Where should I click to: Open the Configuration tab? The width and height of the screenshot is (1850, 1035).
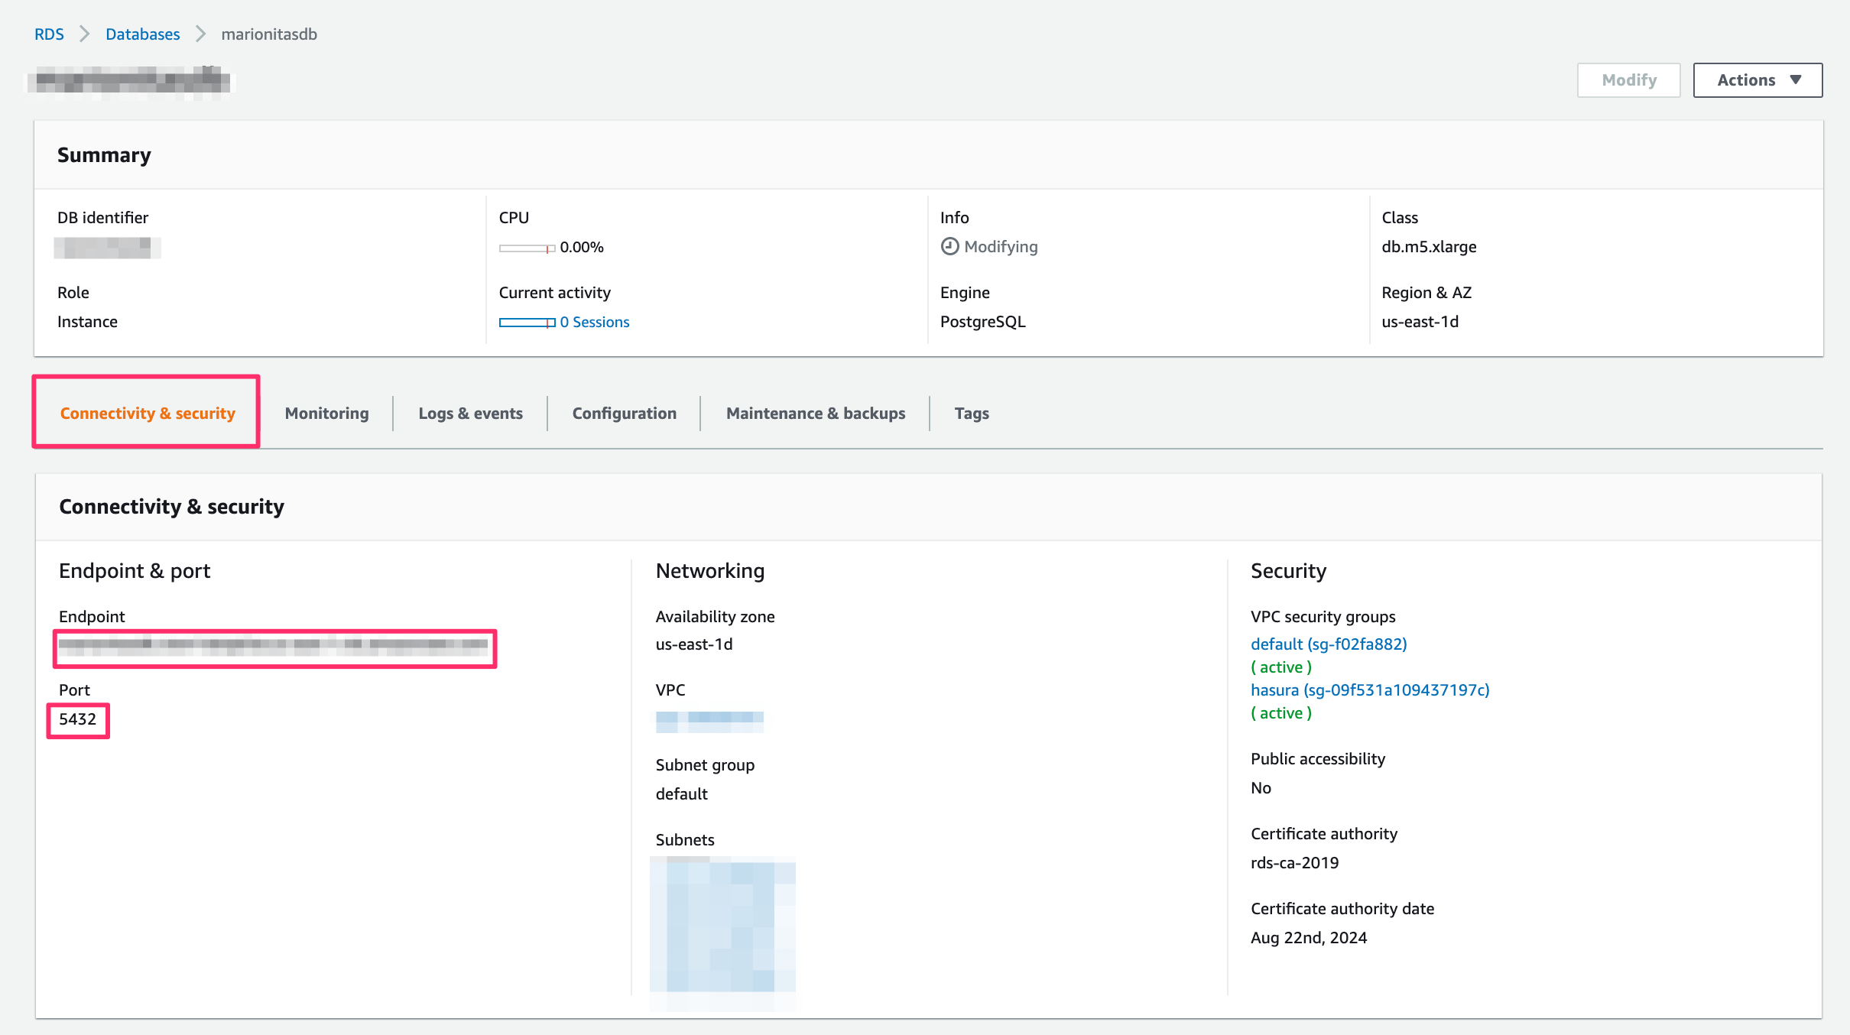(x=624, y=413)
